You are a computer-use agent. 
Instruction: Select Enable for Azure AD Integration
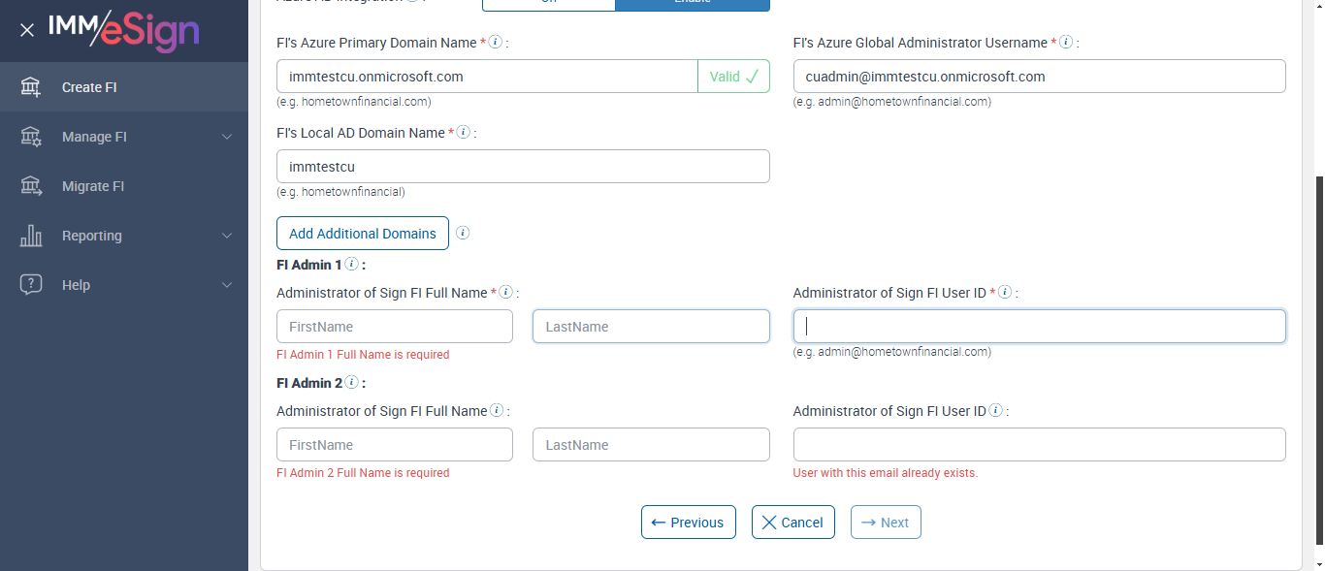pyautogui.click(x=692, y=3)
